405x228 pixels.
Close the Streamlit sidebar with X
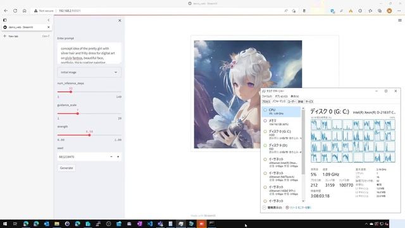(120, 20)
